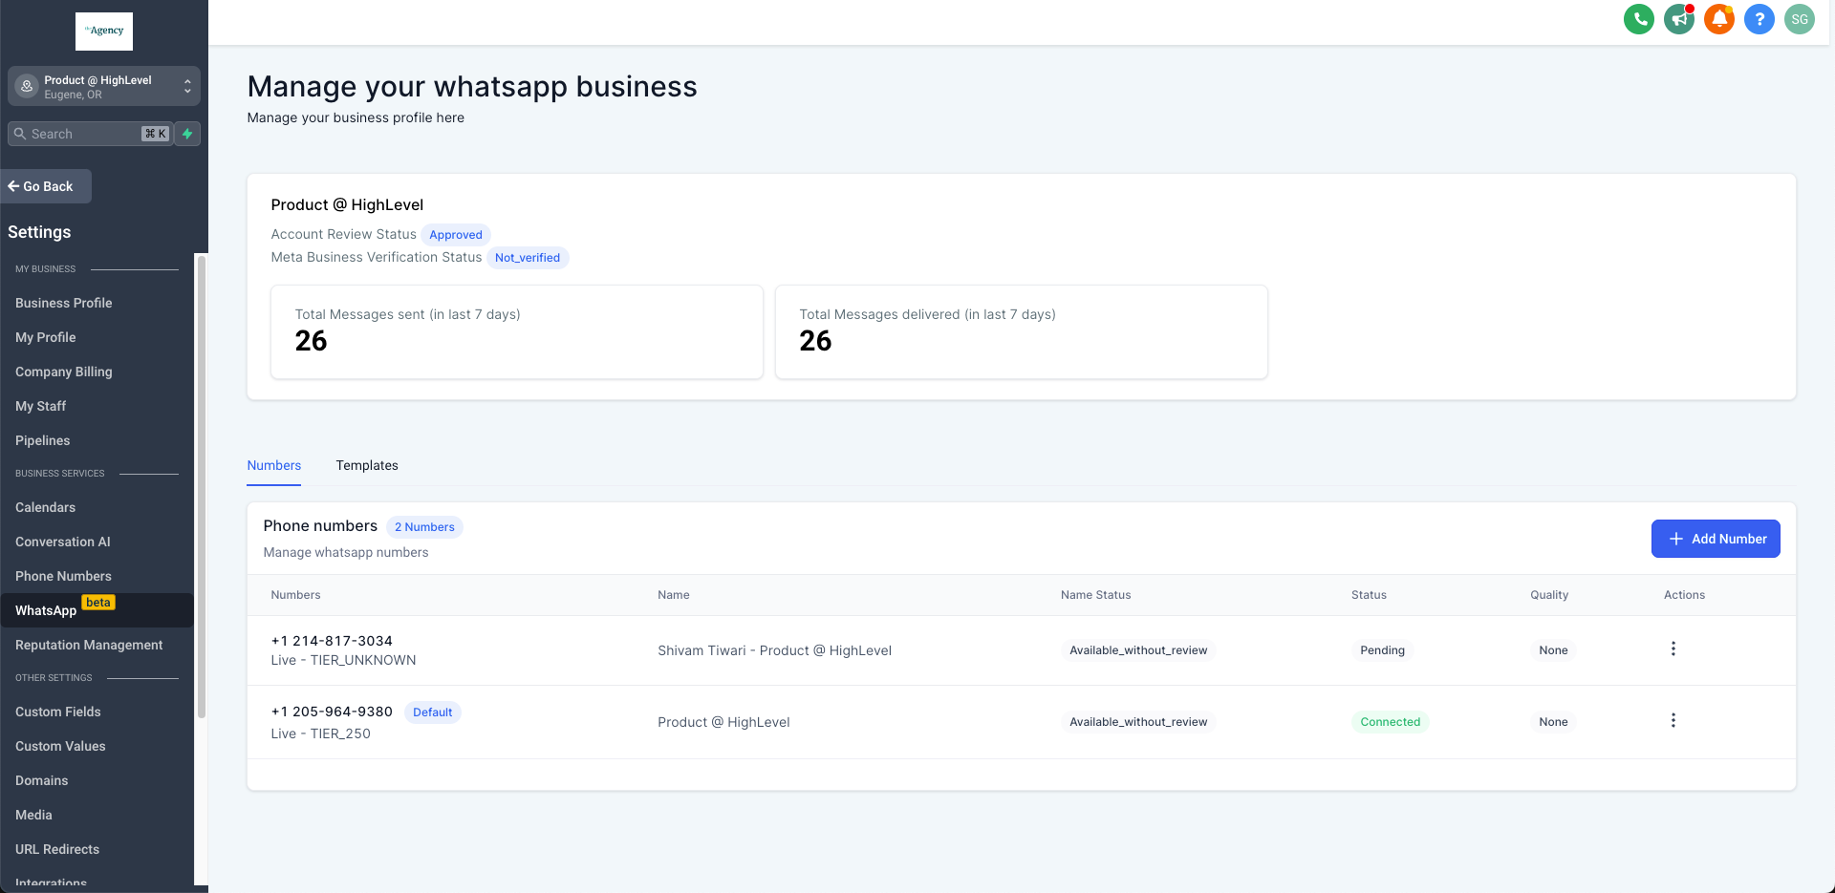This screenshot has width=1835, height=893.
Task: Click the green lightning quick actions icon
Action: (187, 134)
